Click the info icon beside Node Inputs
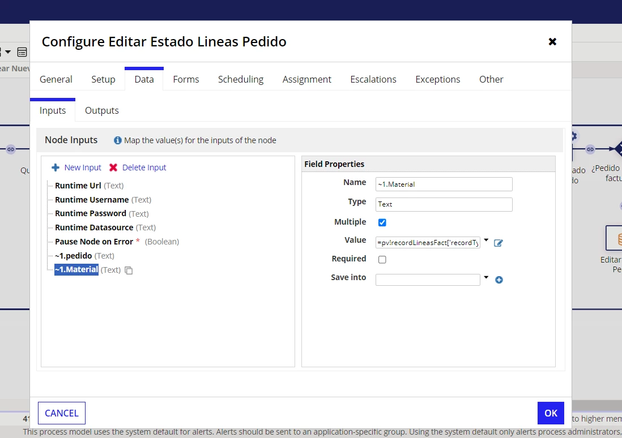 117,140
